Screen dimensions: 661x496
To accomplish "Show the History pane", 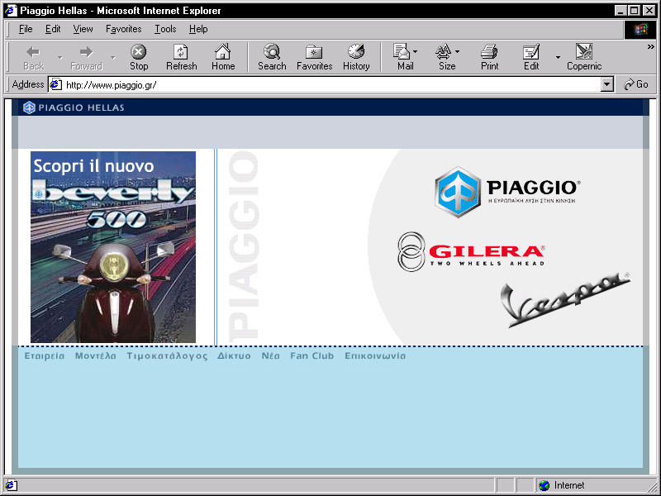I will [x=356, y=57].
